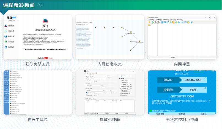This screenshot has height=129, width=222.
Task: Open 红队免杀工具 thumbnail card
Action: click(38, 37)
